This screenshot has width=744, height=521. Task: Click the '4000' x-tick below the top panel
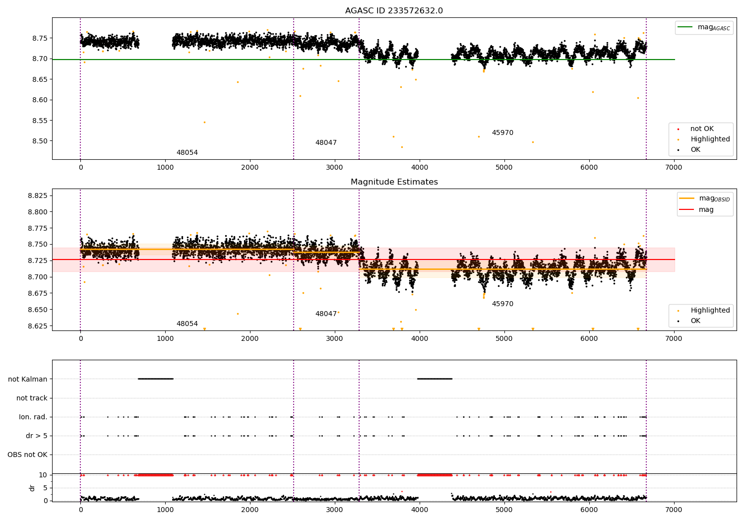tap(420, 168)
